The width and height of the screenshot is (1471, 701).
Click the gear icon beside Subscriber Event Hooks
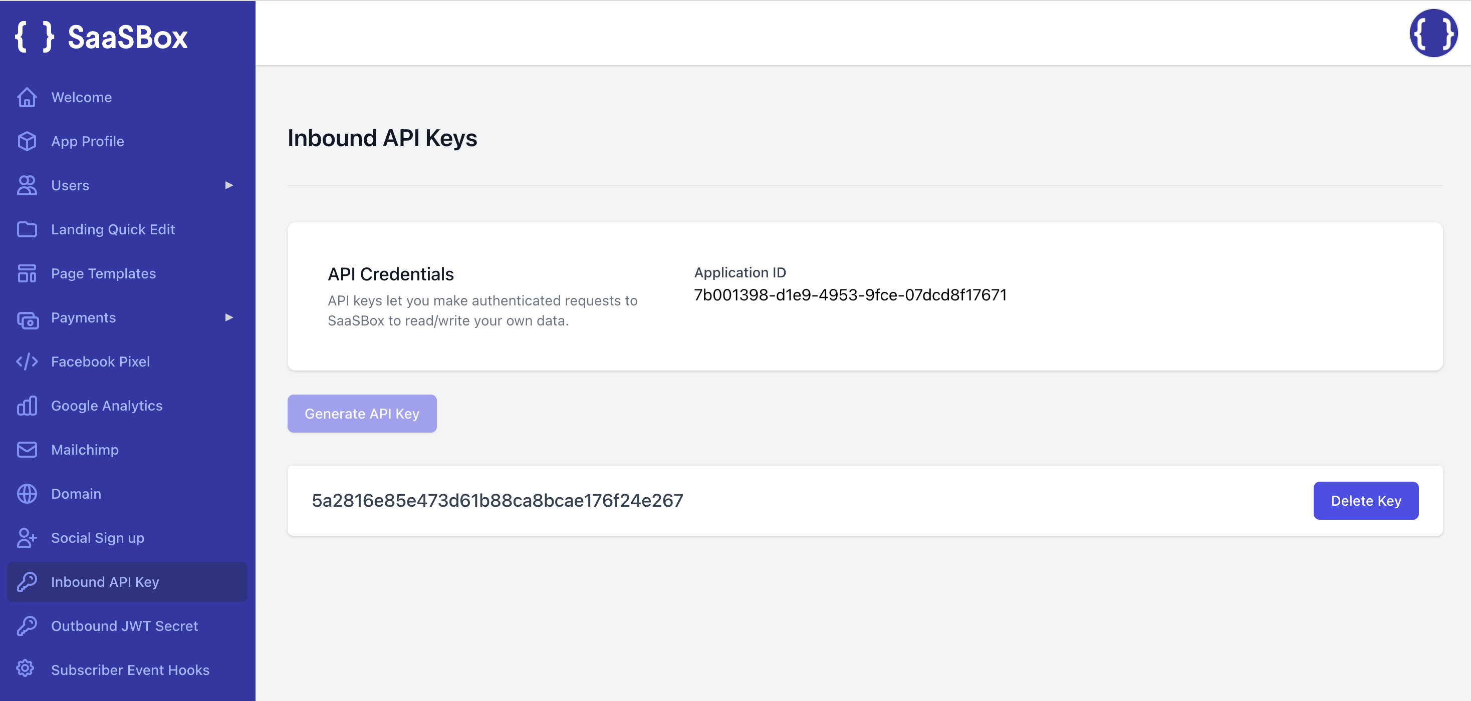click(25, 668)
